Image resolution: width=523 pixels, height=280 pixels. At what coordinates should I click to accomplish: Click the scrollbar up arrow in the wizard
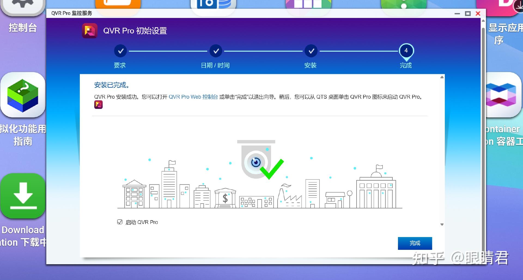click(442, 77)
